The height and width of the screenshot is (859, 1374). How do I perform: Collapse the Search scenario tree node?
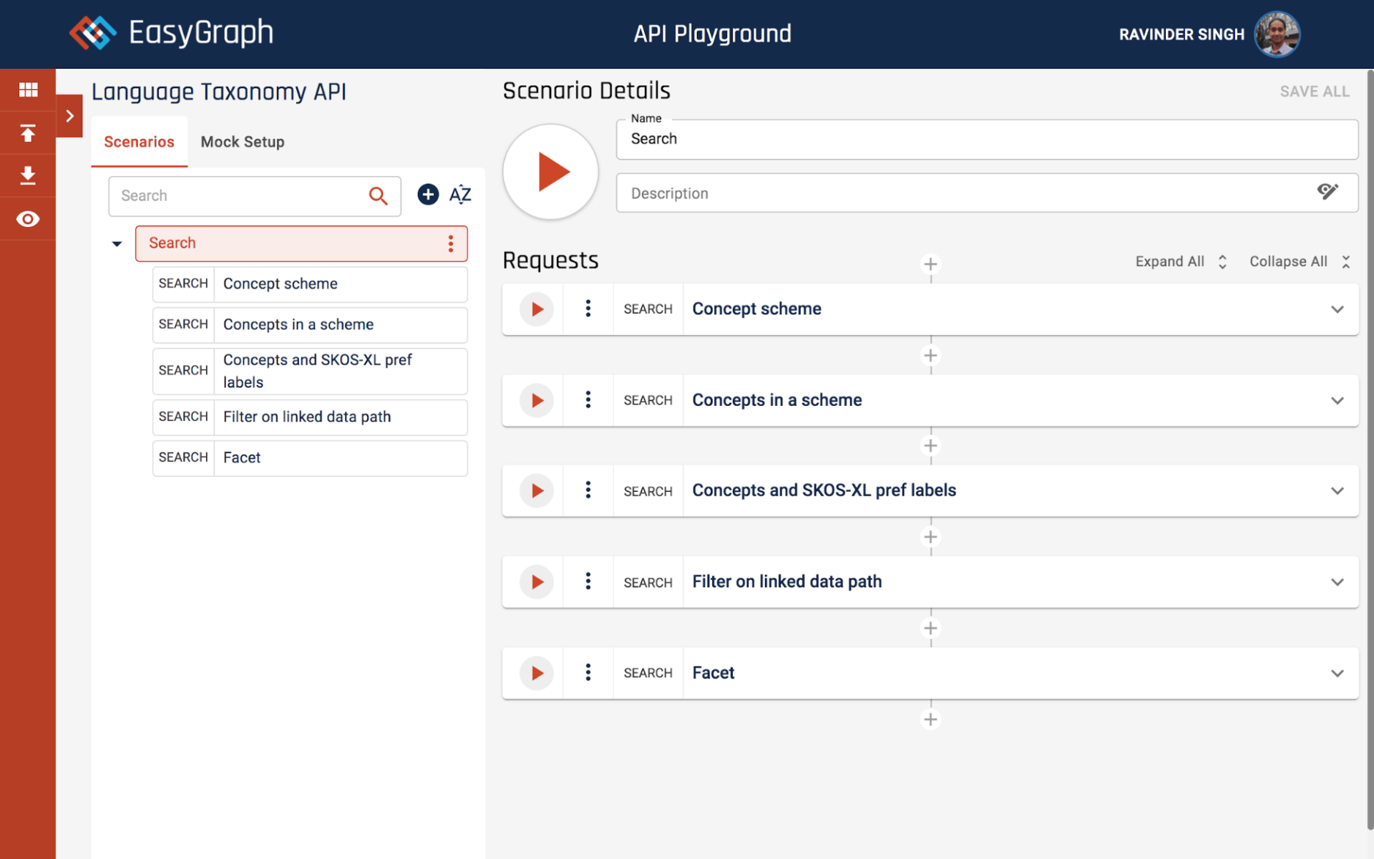click(117, 244)
